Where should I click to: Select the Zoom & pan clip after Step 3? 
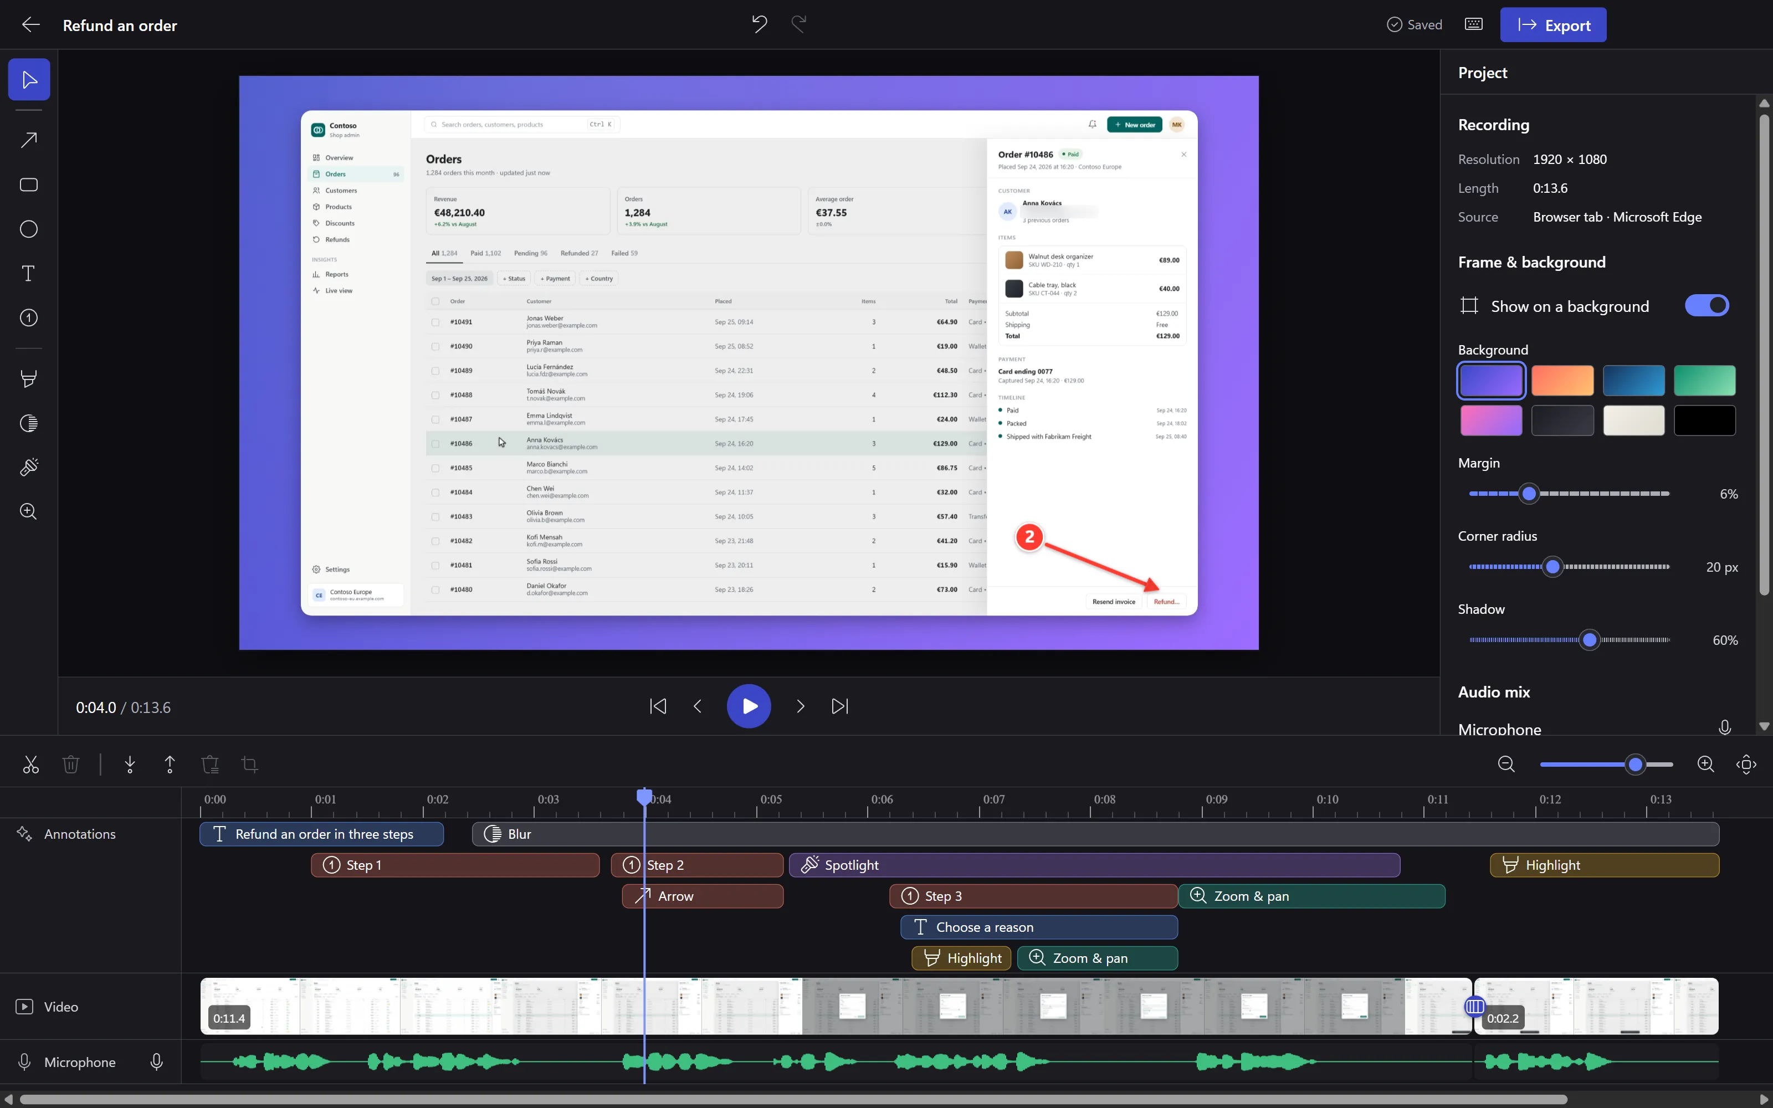click(x=1311, y=896)
